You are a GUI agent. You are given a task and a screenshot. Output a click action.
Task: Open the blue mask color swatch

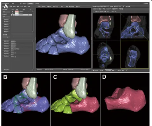tap(17, 15)
